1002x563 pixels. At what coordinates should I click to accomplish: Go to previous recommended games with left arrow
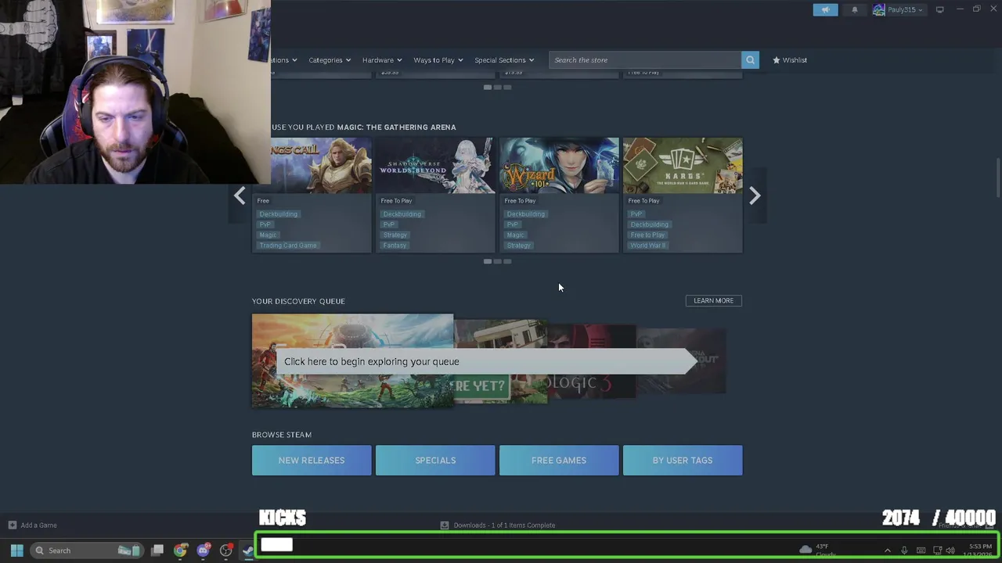240,195
